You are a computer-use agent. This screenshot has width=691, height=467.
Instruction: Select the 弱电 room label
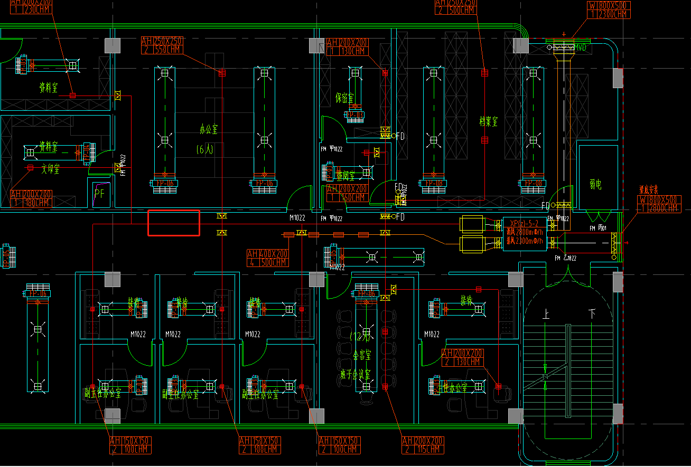595,184
